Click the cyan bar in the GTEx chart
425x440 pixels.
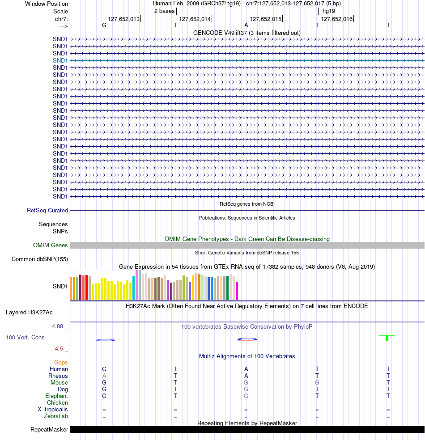click(134, 288)
